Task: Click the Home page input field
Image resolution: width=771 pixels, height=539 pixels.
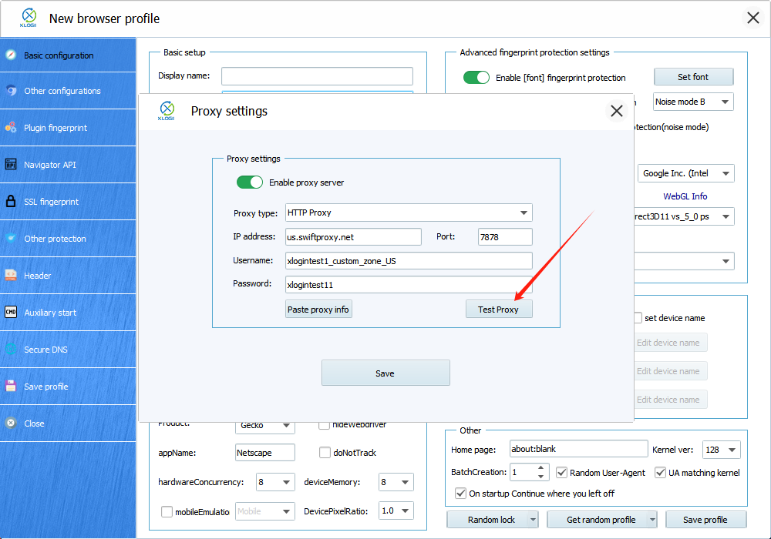Action: tap(579, 449)
